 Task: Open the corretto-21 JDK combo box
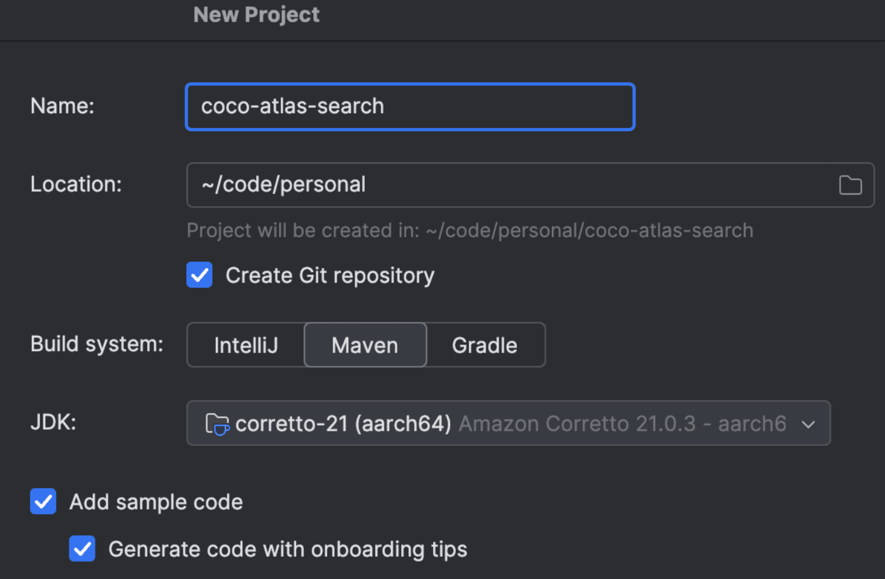(343, 424)
